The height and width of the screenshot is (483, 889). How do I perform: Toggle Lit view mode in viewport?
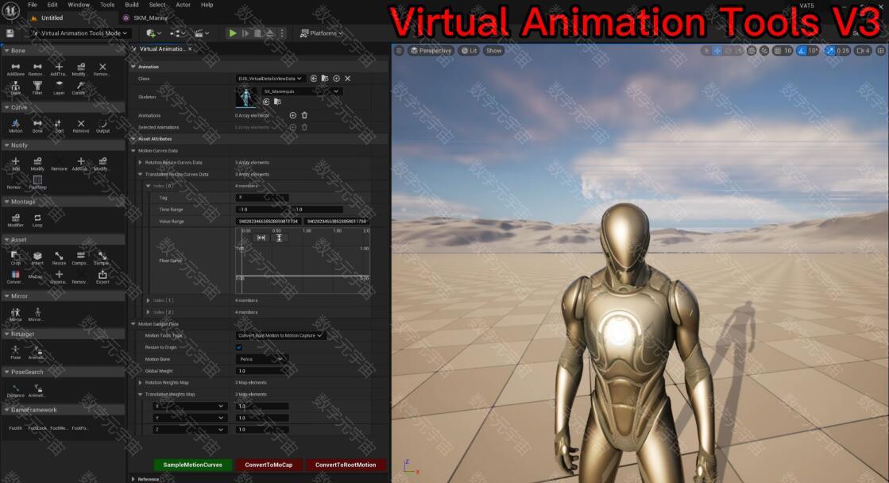point(469,51)
